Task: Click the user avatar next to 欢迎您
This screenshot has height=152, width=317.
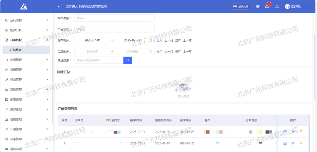Action: (x=287, y=6)
